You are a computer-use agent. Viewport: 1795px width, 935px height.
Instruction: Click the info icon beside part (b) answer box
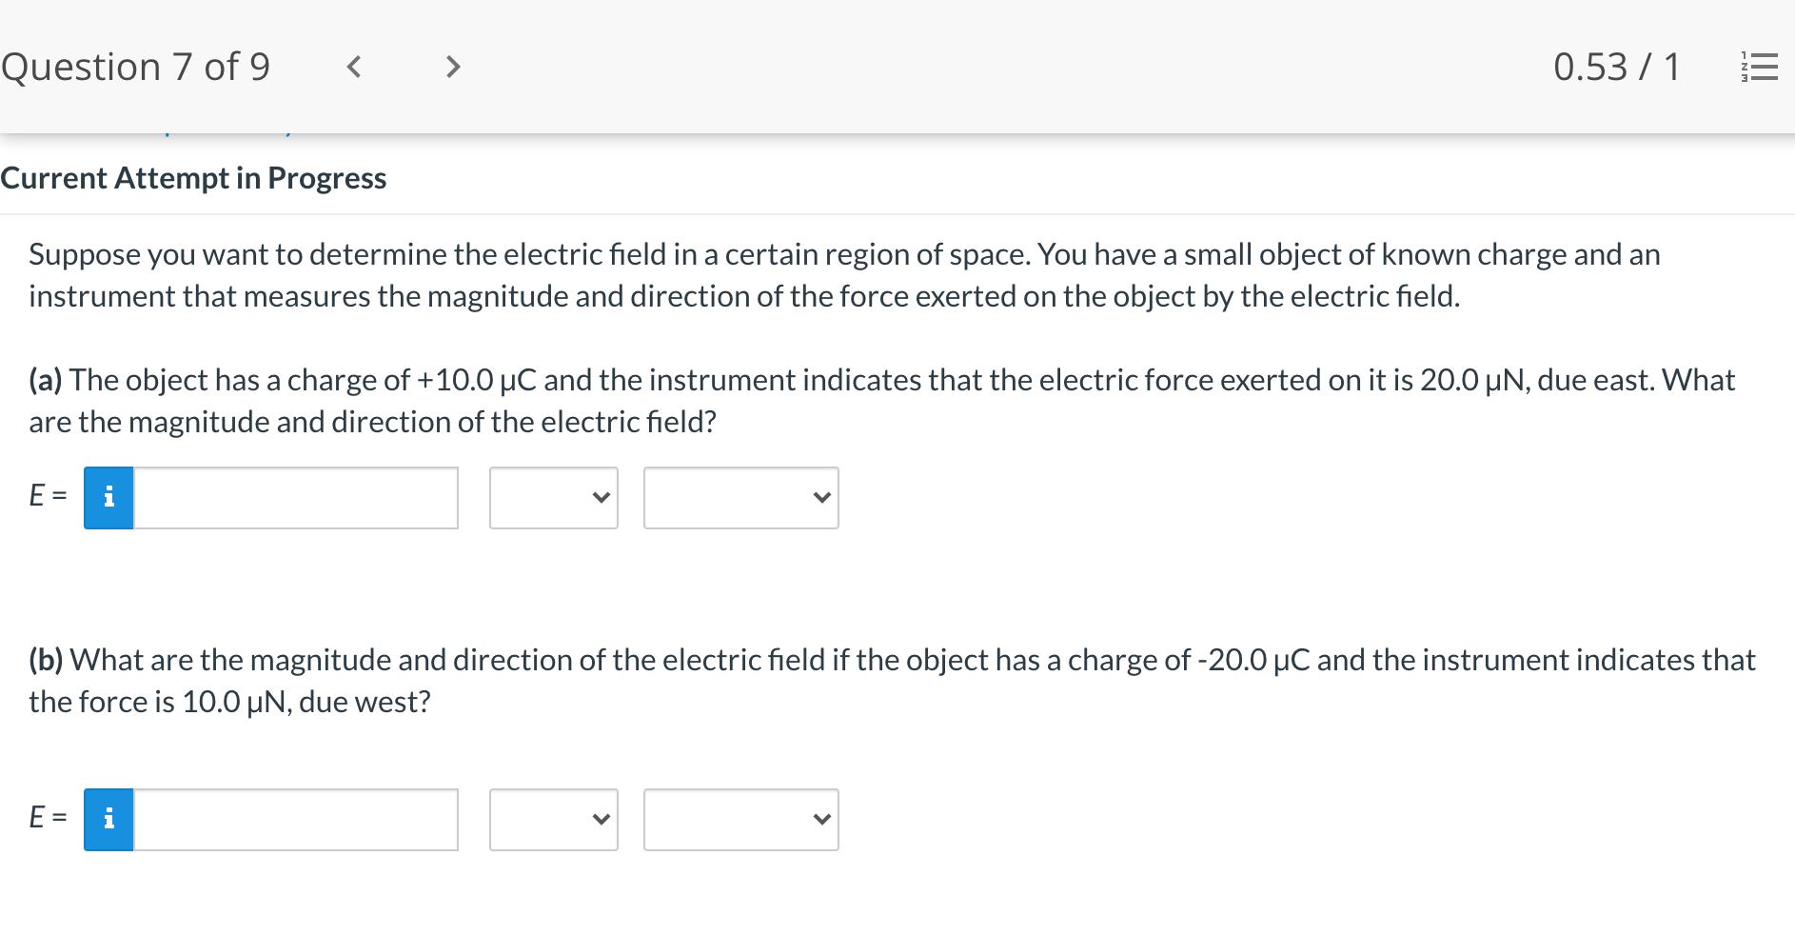click(108, 819)
